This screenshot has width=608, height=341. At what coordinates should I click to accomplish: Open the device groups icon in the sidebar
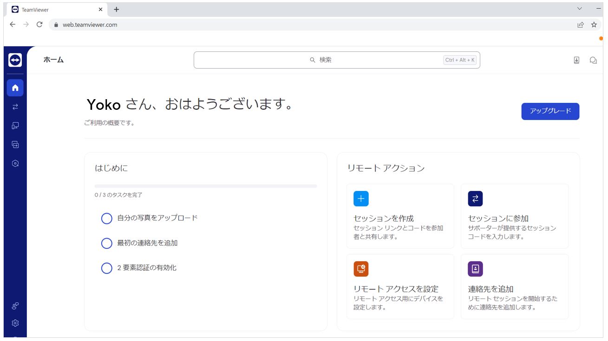pos(15,144)
